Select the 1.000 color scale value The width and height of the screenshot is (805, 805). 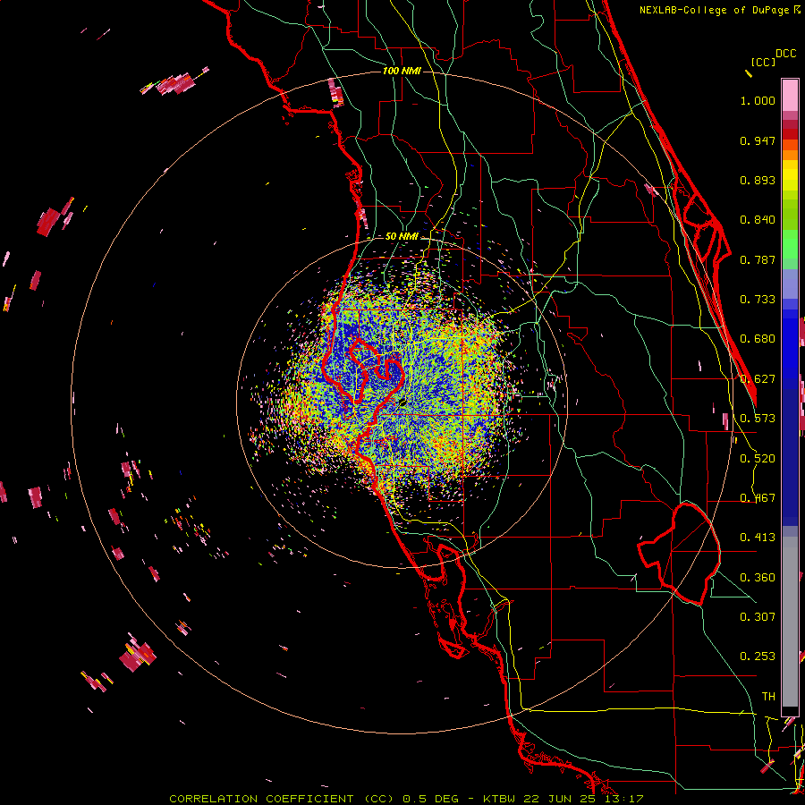pyautogui.click(x=758, y=101)
